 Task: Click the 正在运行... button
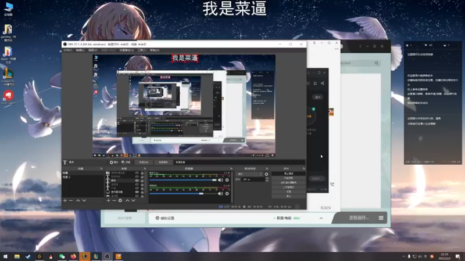(x=359, y=218)
